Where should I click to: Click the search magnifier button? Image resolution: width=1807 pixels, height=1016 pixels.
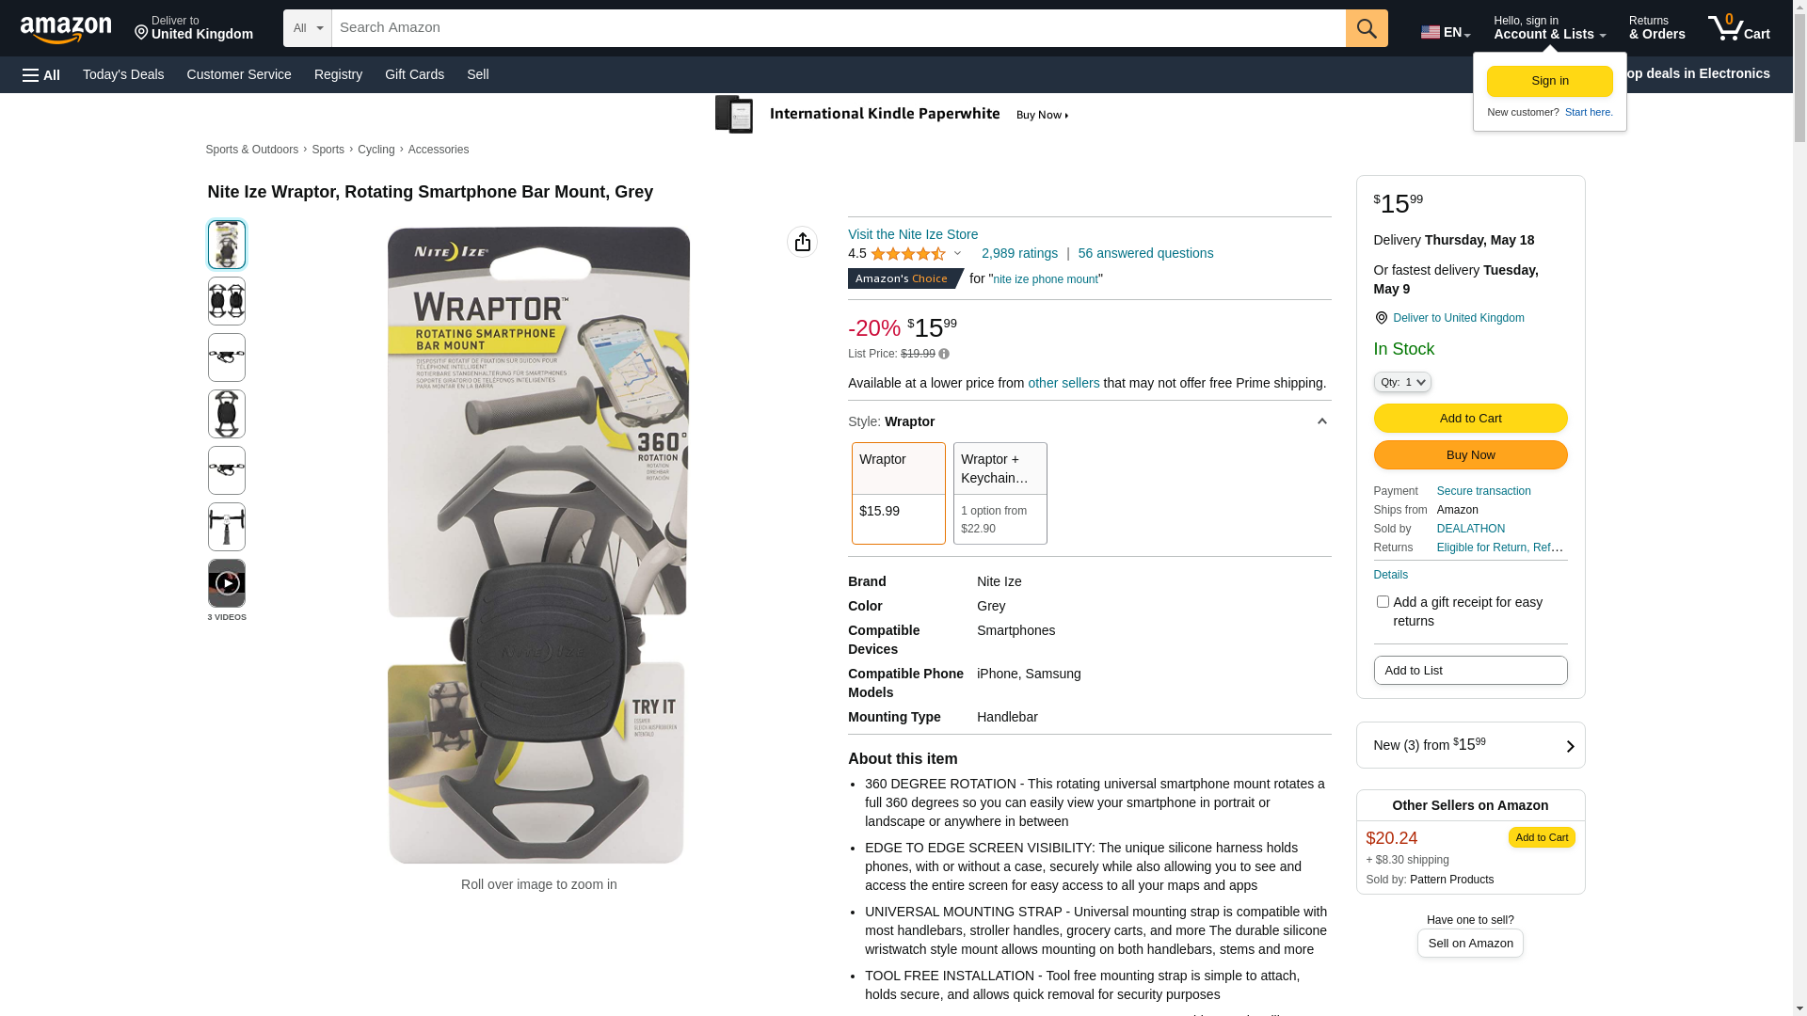click(x=1367, y=28)
